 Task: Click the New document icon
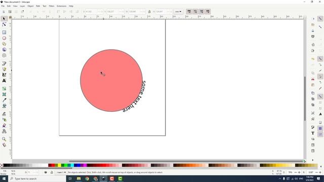tap(313, 19)
